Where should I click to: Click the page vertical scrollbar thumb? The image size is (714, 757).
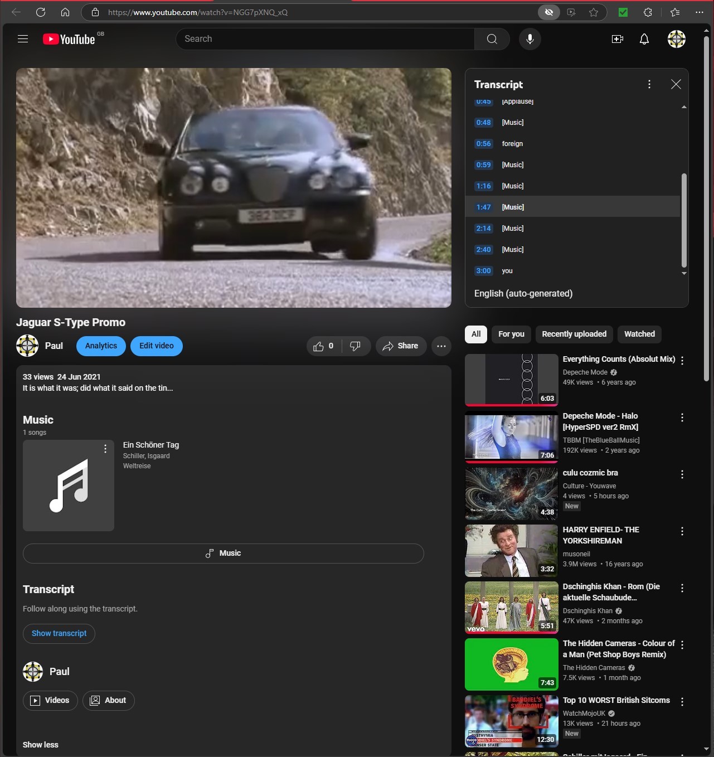(706, 209)
